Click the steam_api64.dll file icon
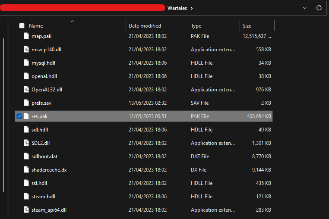The height and width of the screenshot is (219, 329). click(x=26, y=210)
